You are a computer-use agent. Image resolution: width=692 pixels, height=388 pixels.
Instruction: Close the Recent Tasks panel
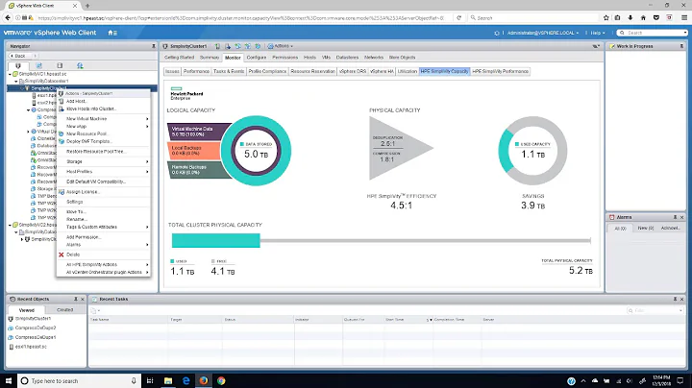coord(681,299)
